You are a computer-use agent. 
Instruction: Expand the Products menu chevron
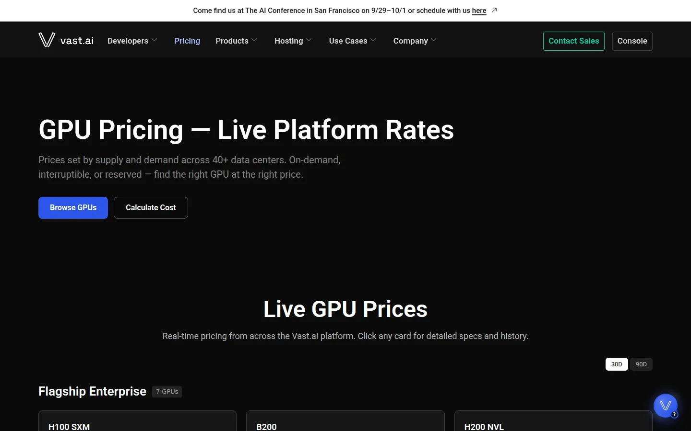pos(254,40)
